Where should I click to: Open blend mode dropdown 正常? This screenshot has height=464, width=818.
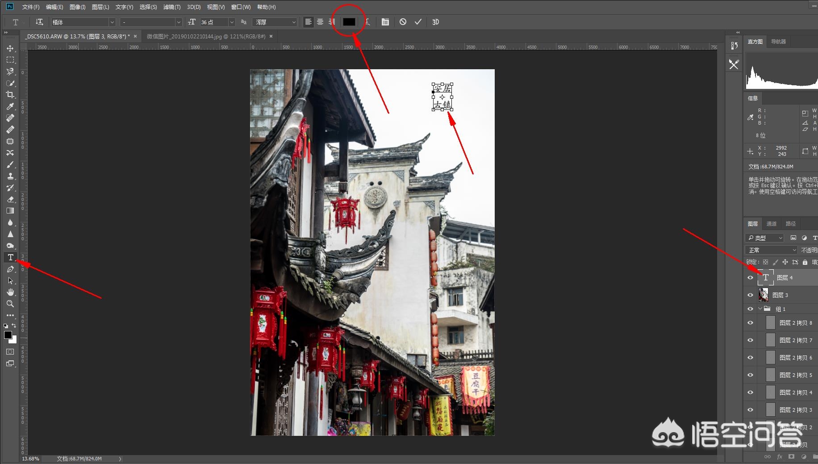coord(771,250)
